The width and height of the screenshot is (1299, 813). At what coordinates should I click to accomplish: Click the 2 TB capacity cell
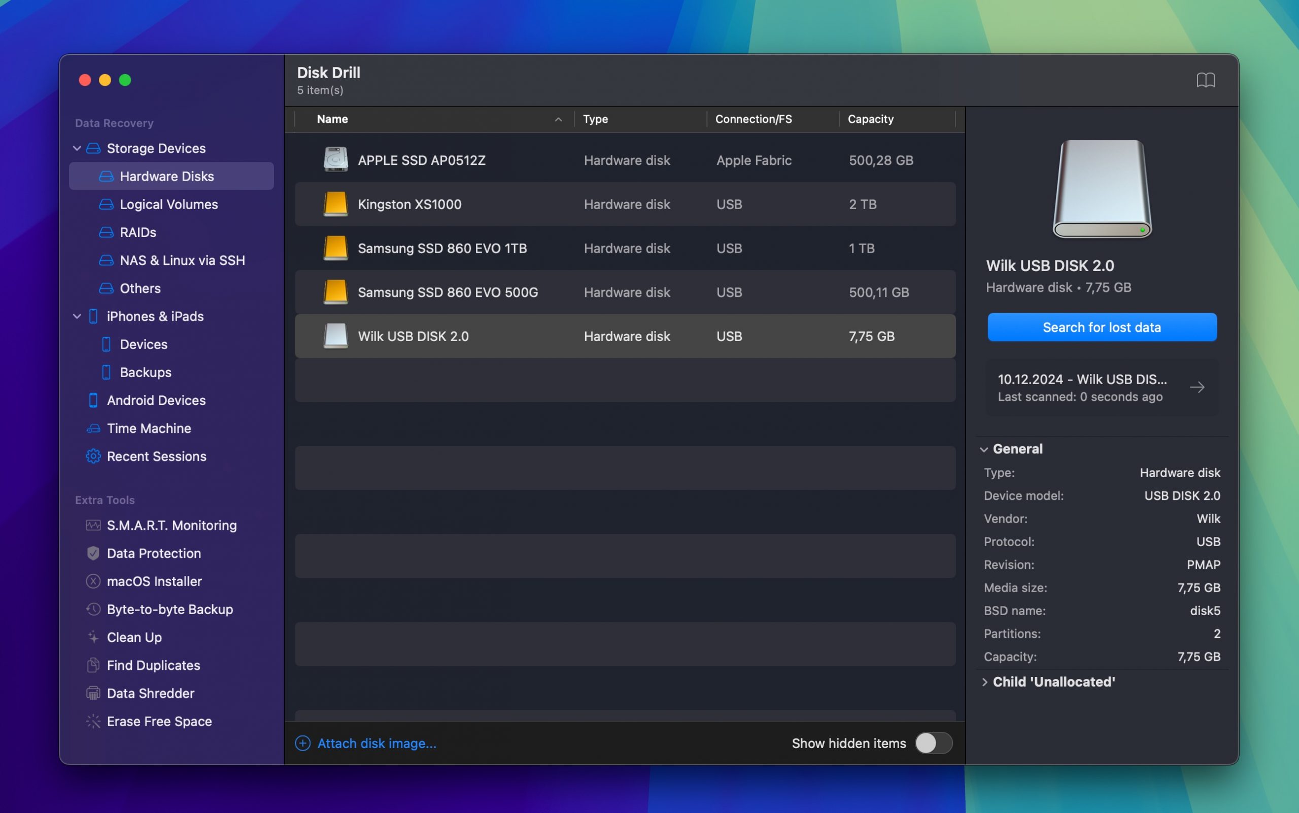[x=863, y=205]
